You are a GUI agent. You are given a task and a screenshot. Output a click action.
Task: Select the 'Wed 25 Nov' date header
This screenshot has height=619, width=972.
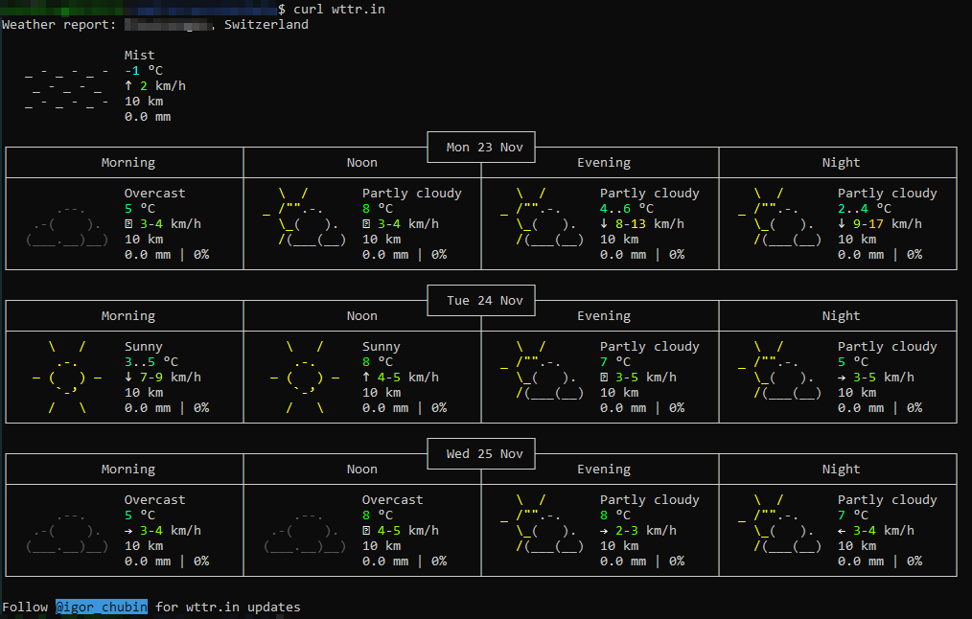click(x=484, y=453)
